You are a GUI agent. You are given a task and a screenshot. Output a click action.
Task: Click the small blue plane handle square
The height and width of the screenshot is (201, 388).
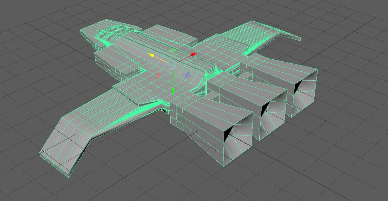[187, 75]
